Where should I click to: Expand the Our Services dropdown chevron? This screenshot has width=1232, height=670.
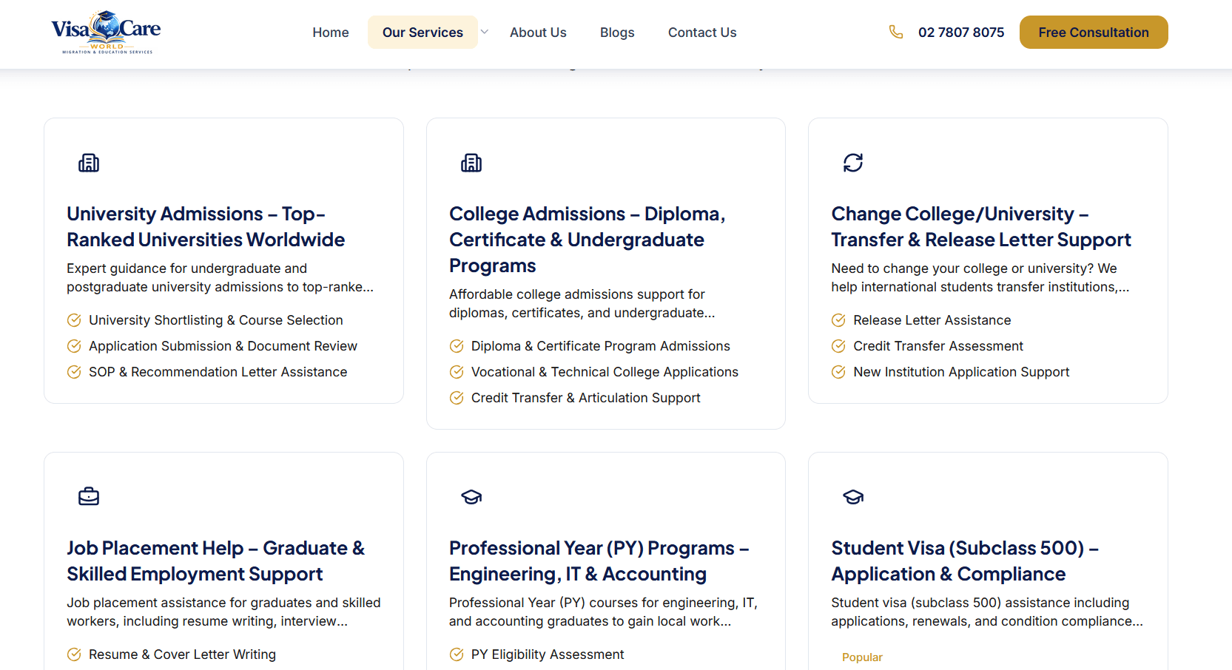coord(485,32)
